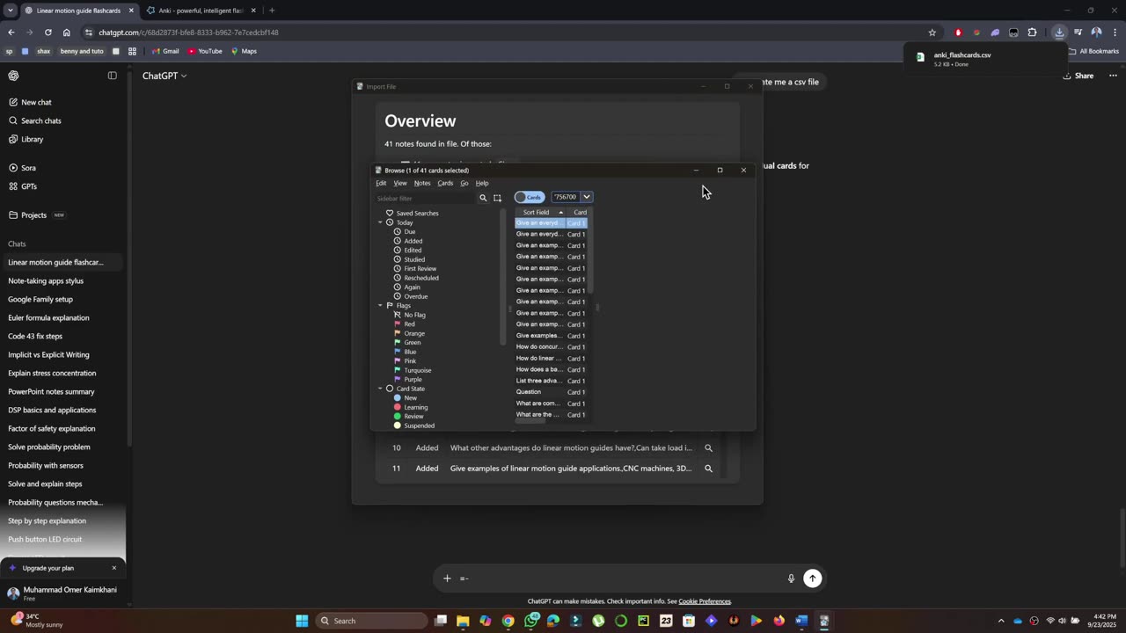Collapse the Card State tree section
This screenshot has width=1126, height=633.
coord(380,389)
